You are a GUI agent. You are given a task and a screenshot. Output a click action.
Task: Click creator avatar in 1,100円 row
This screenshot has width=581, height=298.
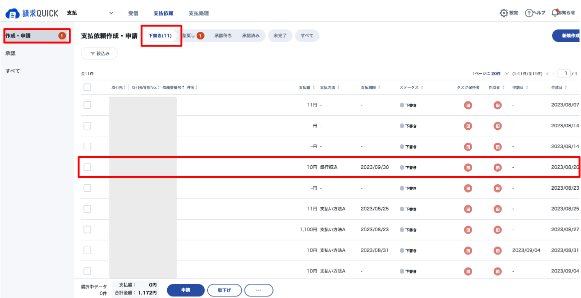(x=497, y=230)
